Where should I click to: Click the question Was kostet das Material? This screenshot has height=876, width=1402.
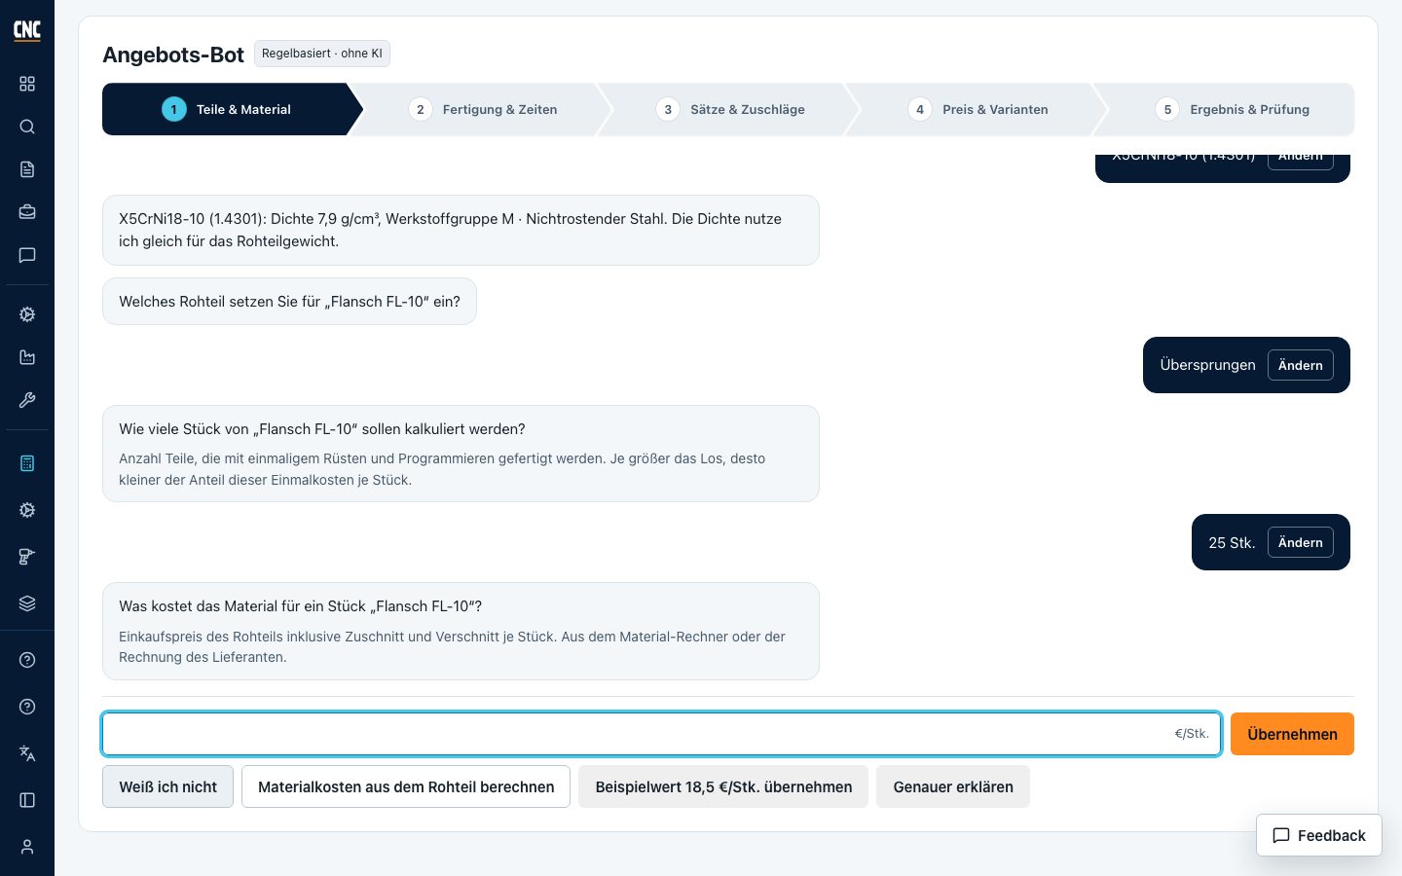pos(461,631)
